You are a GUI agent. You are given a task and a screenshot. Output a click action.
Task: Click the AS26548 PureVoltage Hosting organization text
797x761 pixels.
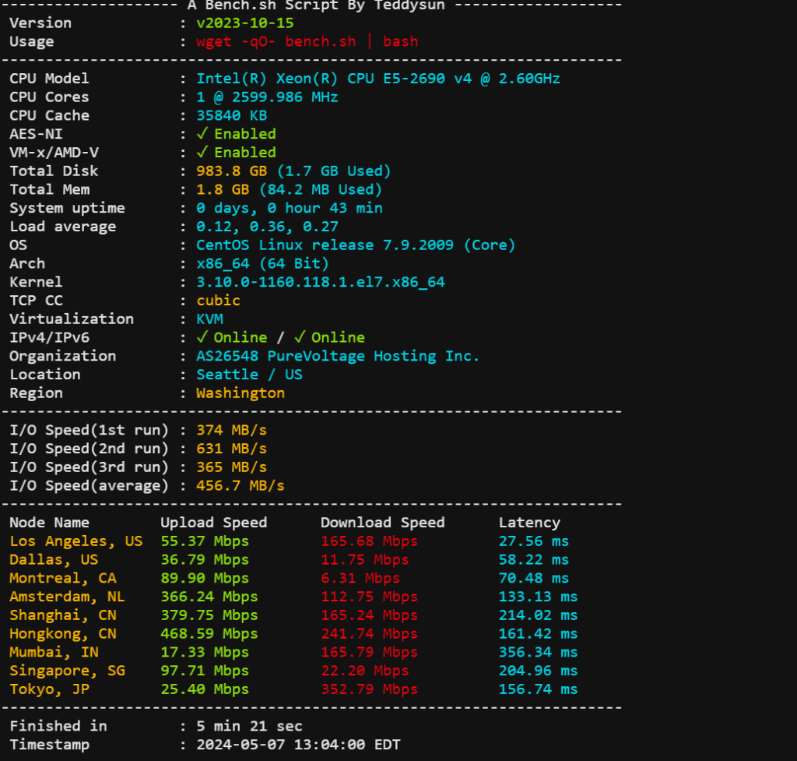coord(338,356)
